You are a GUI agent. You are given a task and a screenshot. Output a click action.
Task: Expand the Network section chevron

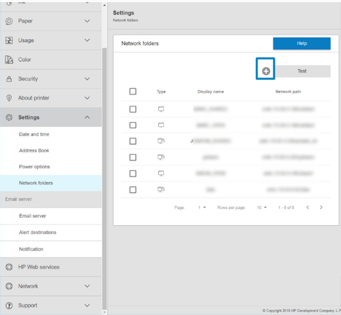(87, 286)
